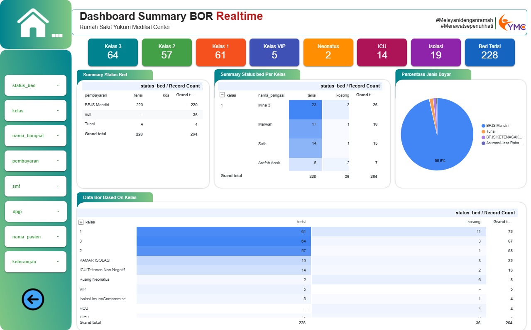Viewport: 531px width, 330px height.
Task: Select the Bed Terisi scorecard
Action: coord(489,52)
